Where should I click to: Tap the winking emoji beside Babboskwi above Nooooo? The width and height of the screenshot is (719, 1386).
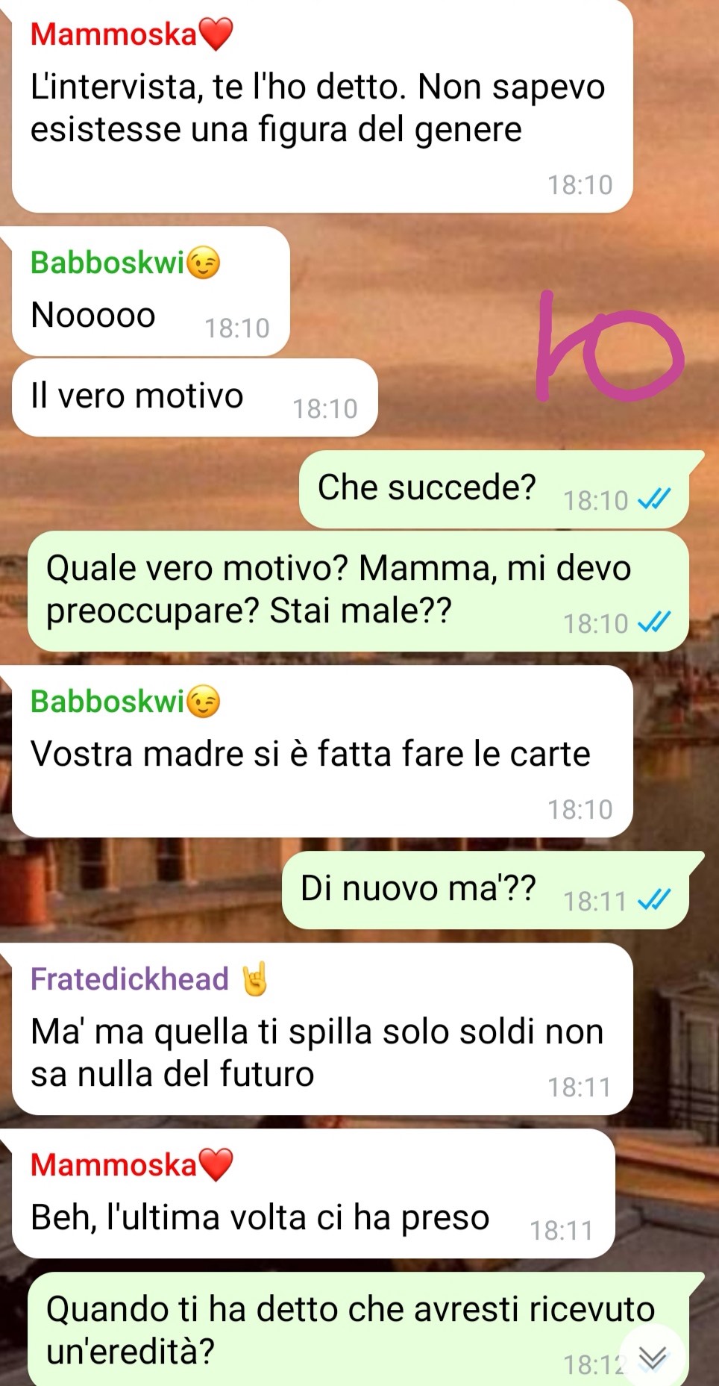pos(204,263)
